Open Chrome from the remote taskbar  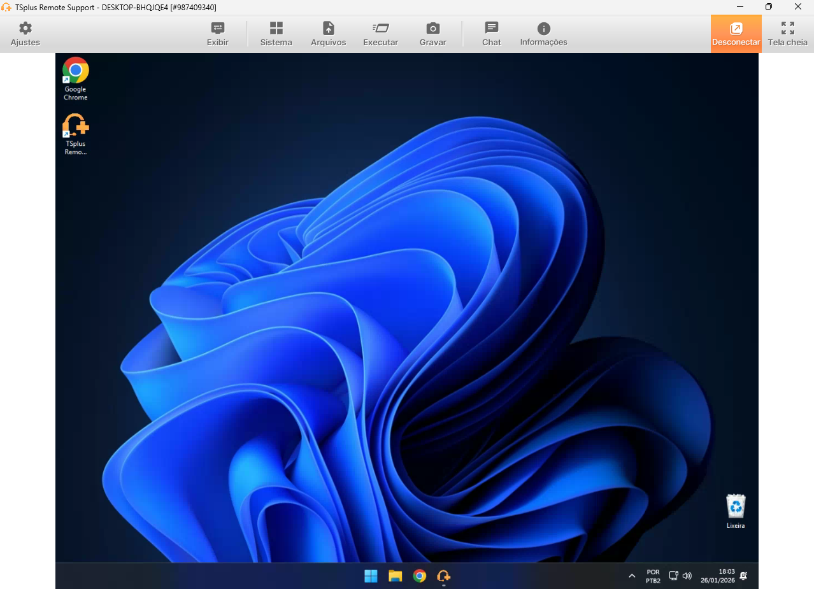point(419,576)
